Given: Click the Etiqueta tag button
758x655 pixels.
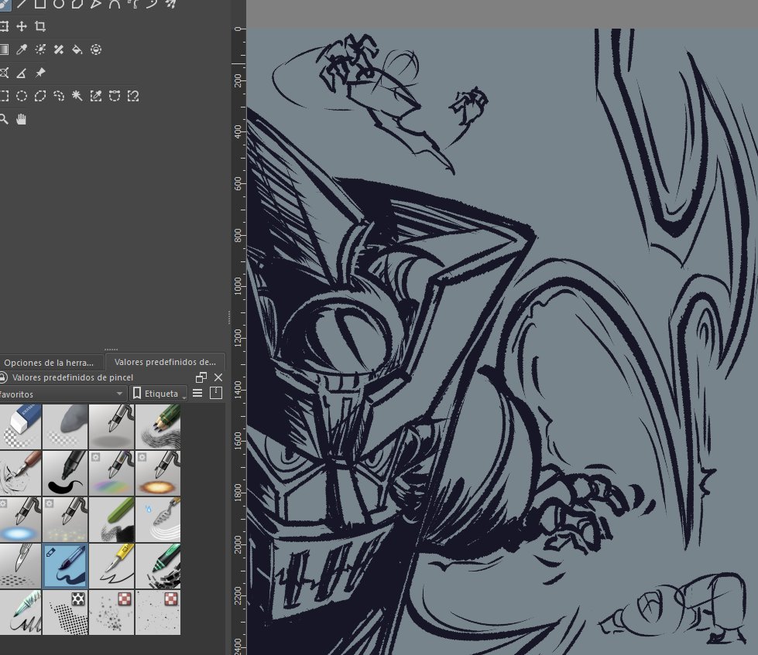Looking at the screenshot, I should [x=159, y=394].
